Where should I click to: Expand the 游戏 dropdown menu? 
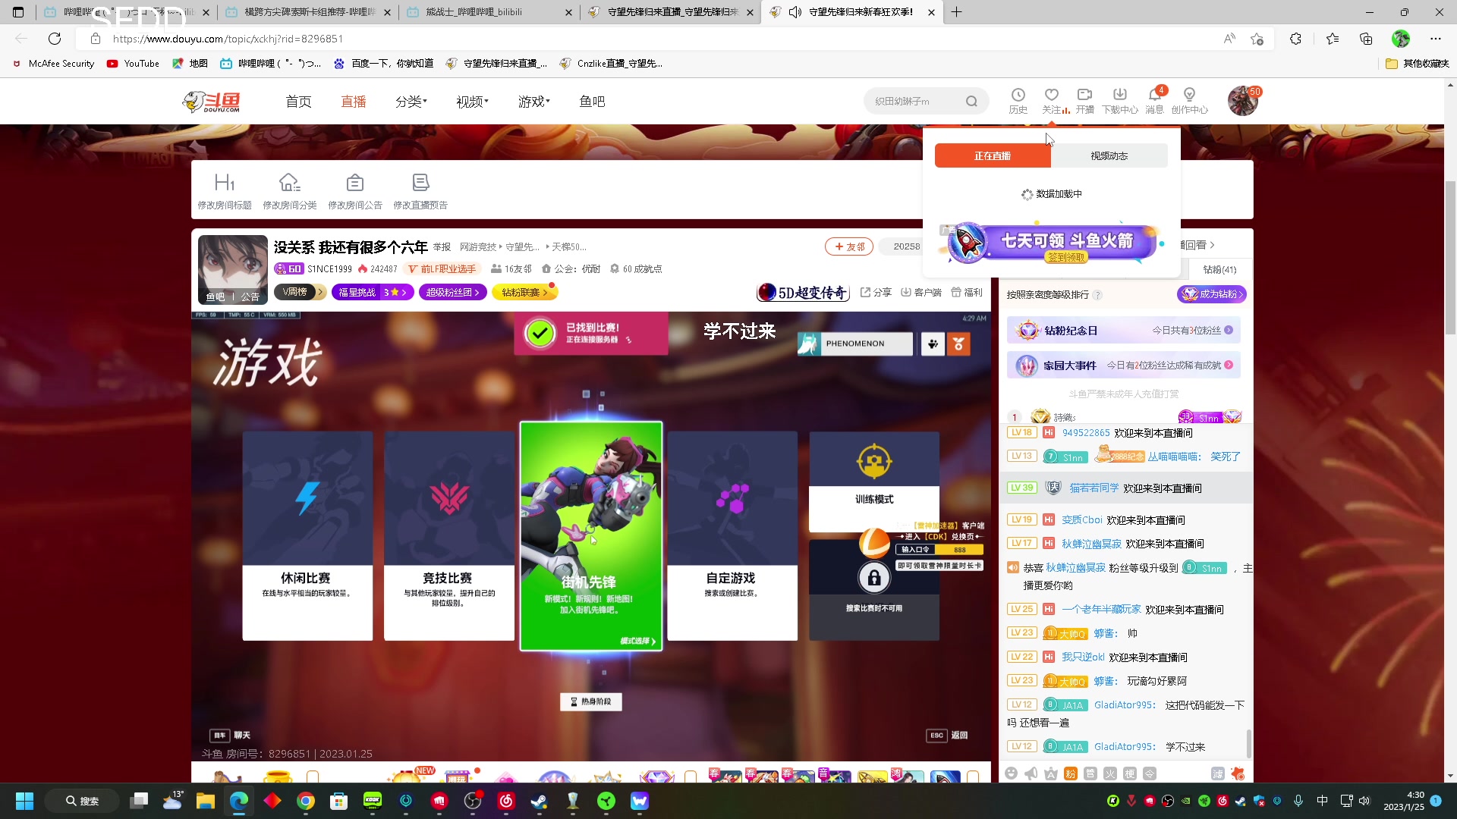click(534, 101)
